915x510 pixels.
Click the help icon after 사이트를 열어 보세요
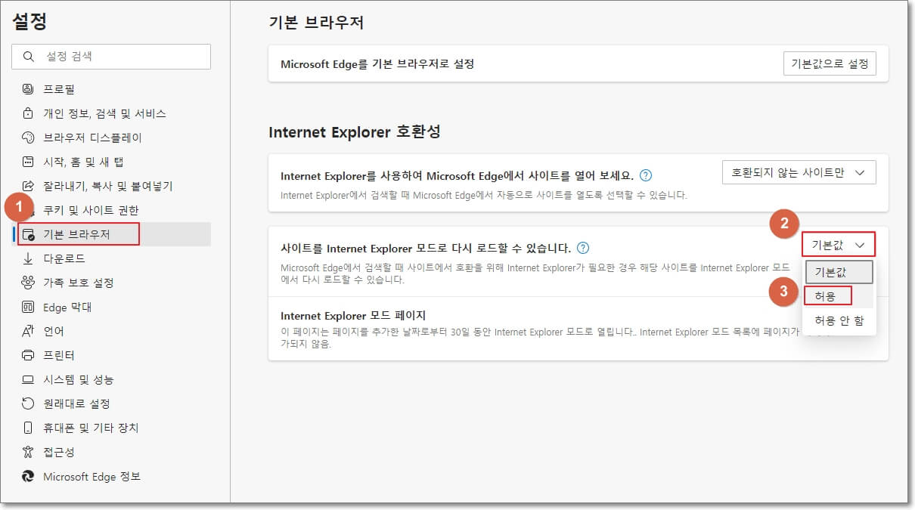(x=646, y=175)
